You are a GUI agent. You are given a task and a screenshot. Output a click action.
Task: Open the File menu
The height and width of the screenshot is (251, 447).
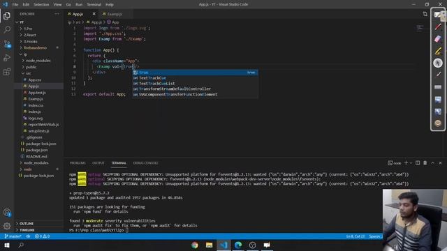(x=15, y=5)
